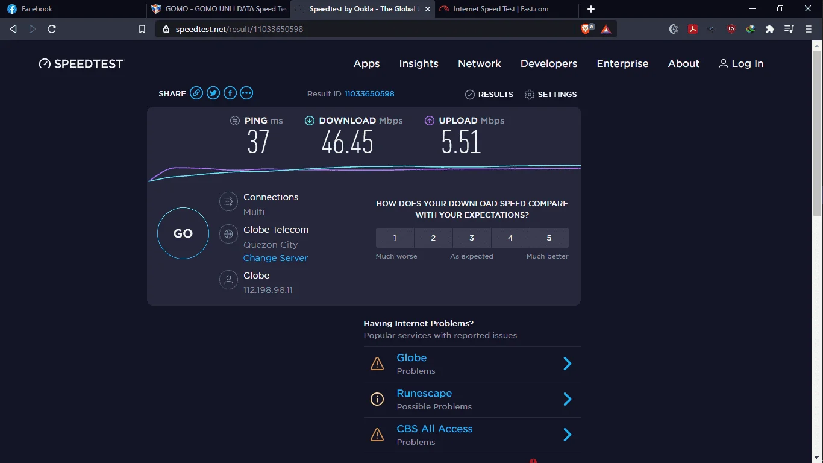Viewport: 823px width, 463px height.
Task: Click the Globe ISP user icon
Action: (x=228, y=280)
